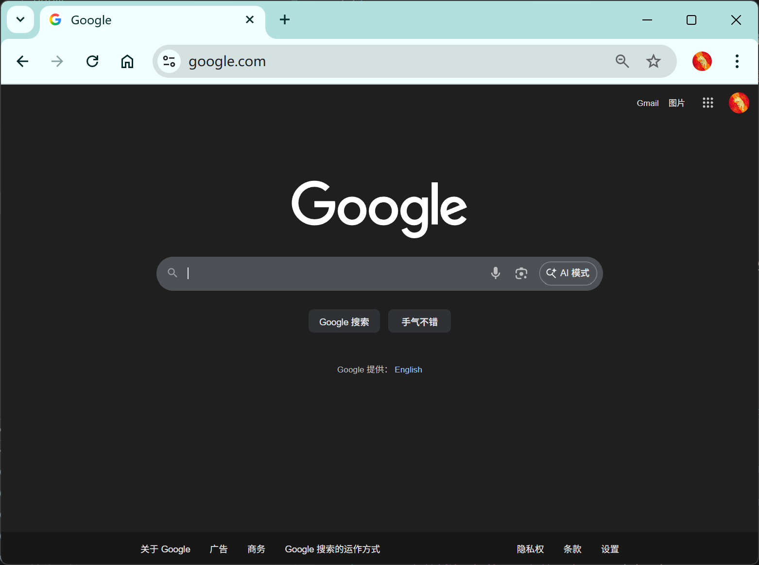759x565 pixels.
Task: Click inside the Google search box
Action: [330, 273]
